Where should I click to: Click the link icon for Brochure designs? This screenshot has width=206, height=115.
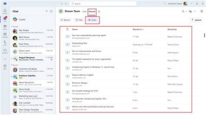click(x=68, y=84)
